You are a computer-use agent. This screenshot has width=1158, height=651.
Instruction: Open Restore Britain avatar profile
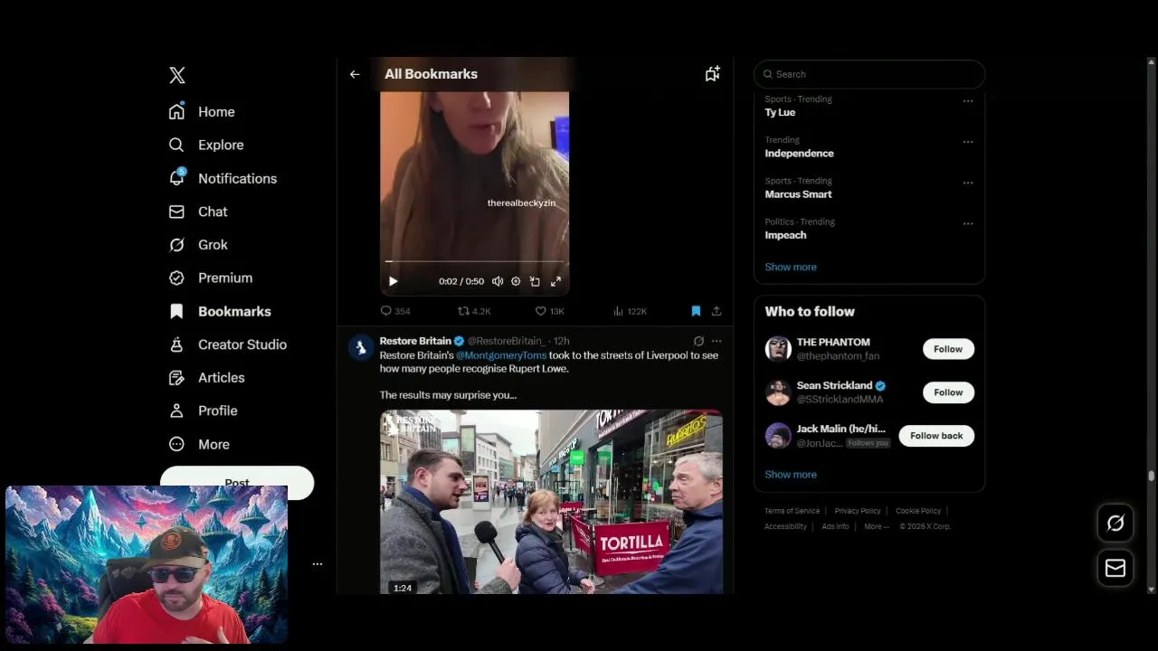point(361,348)
